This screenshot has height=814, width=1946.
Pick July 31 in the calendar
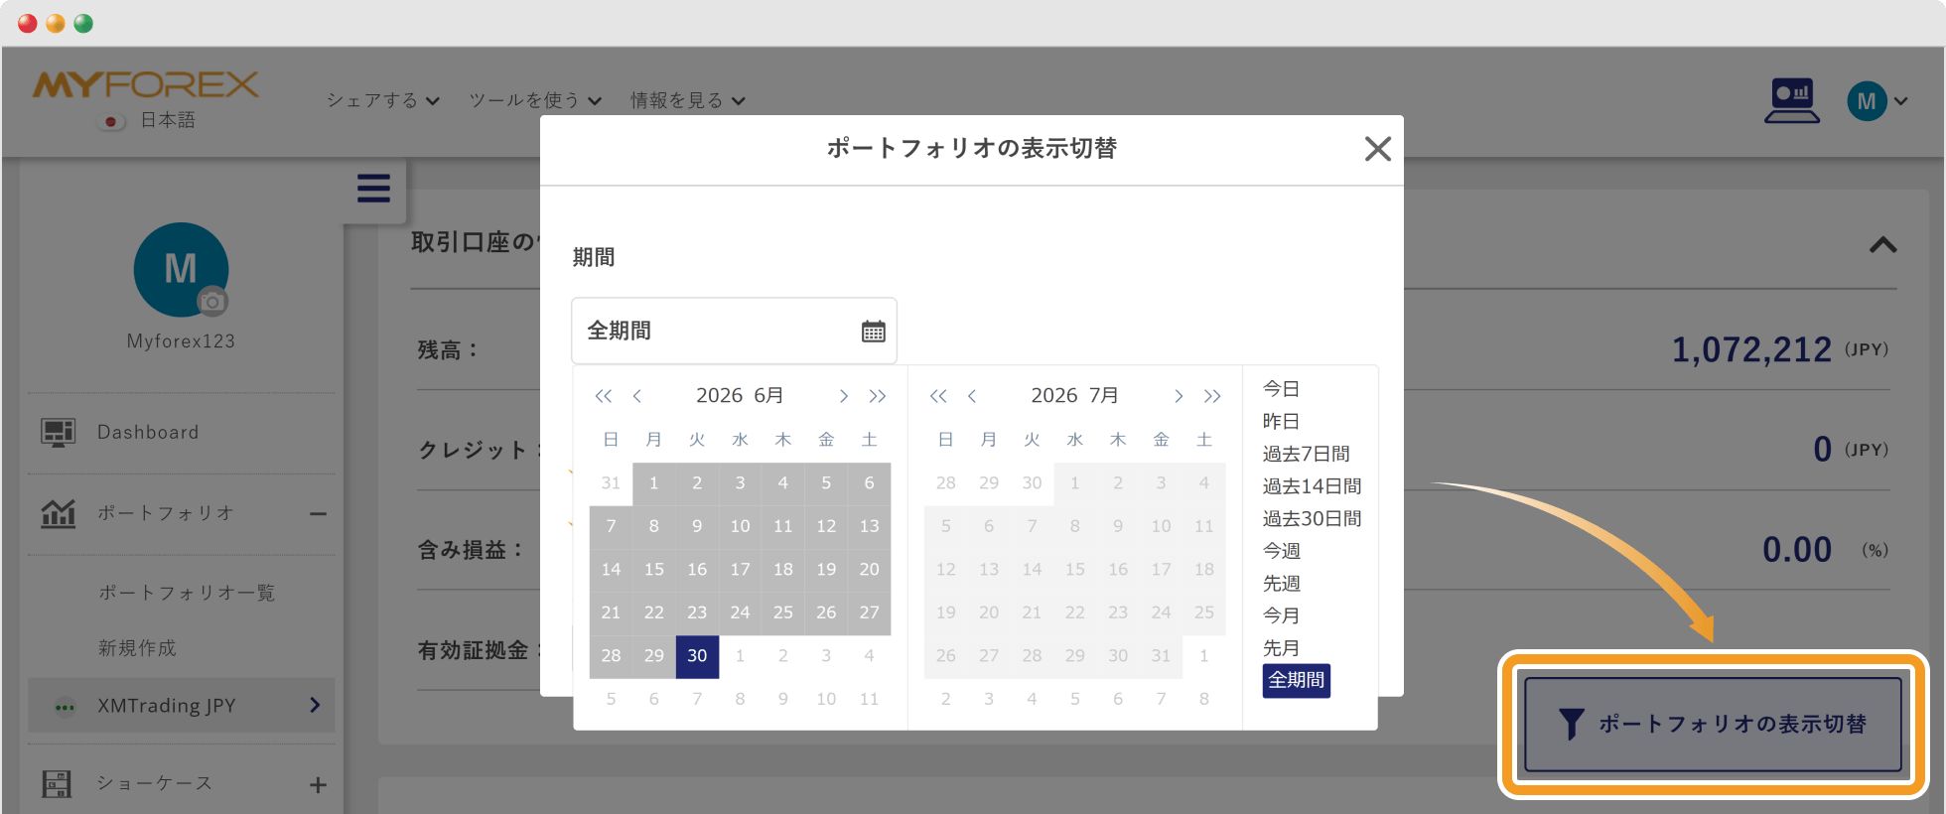1161,656
